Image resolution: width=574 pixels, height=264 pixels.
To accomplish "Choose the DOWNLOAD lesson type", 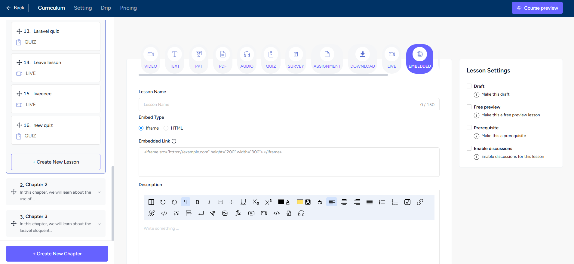I will pos(363,59).
